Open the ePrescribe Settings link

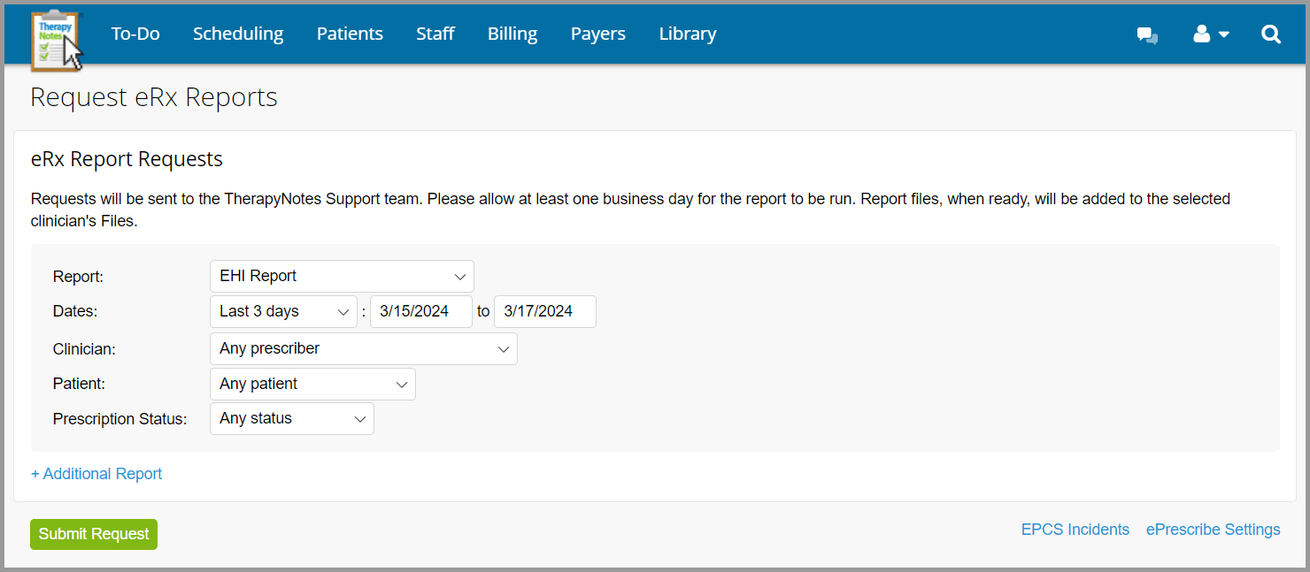(1214, 530)
